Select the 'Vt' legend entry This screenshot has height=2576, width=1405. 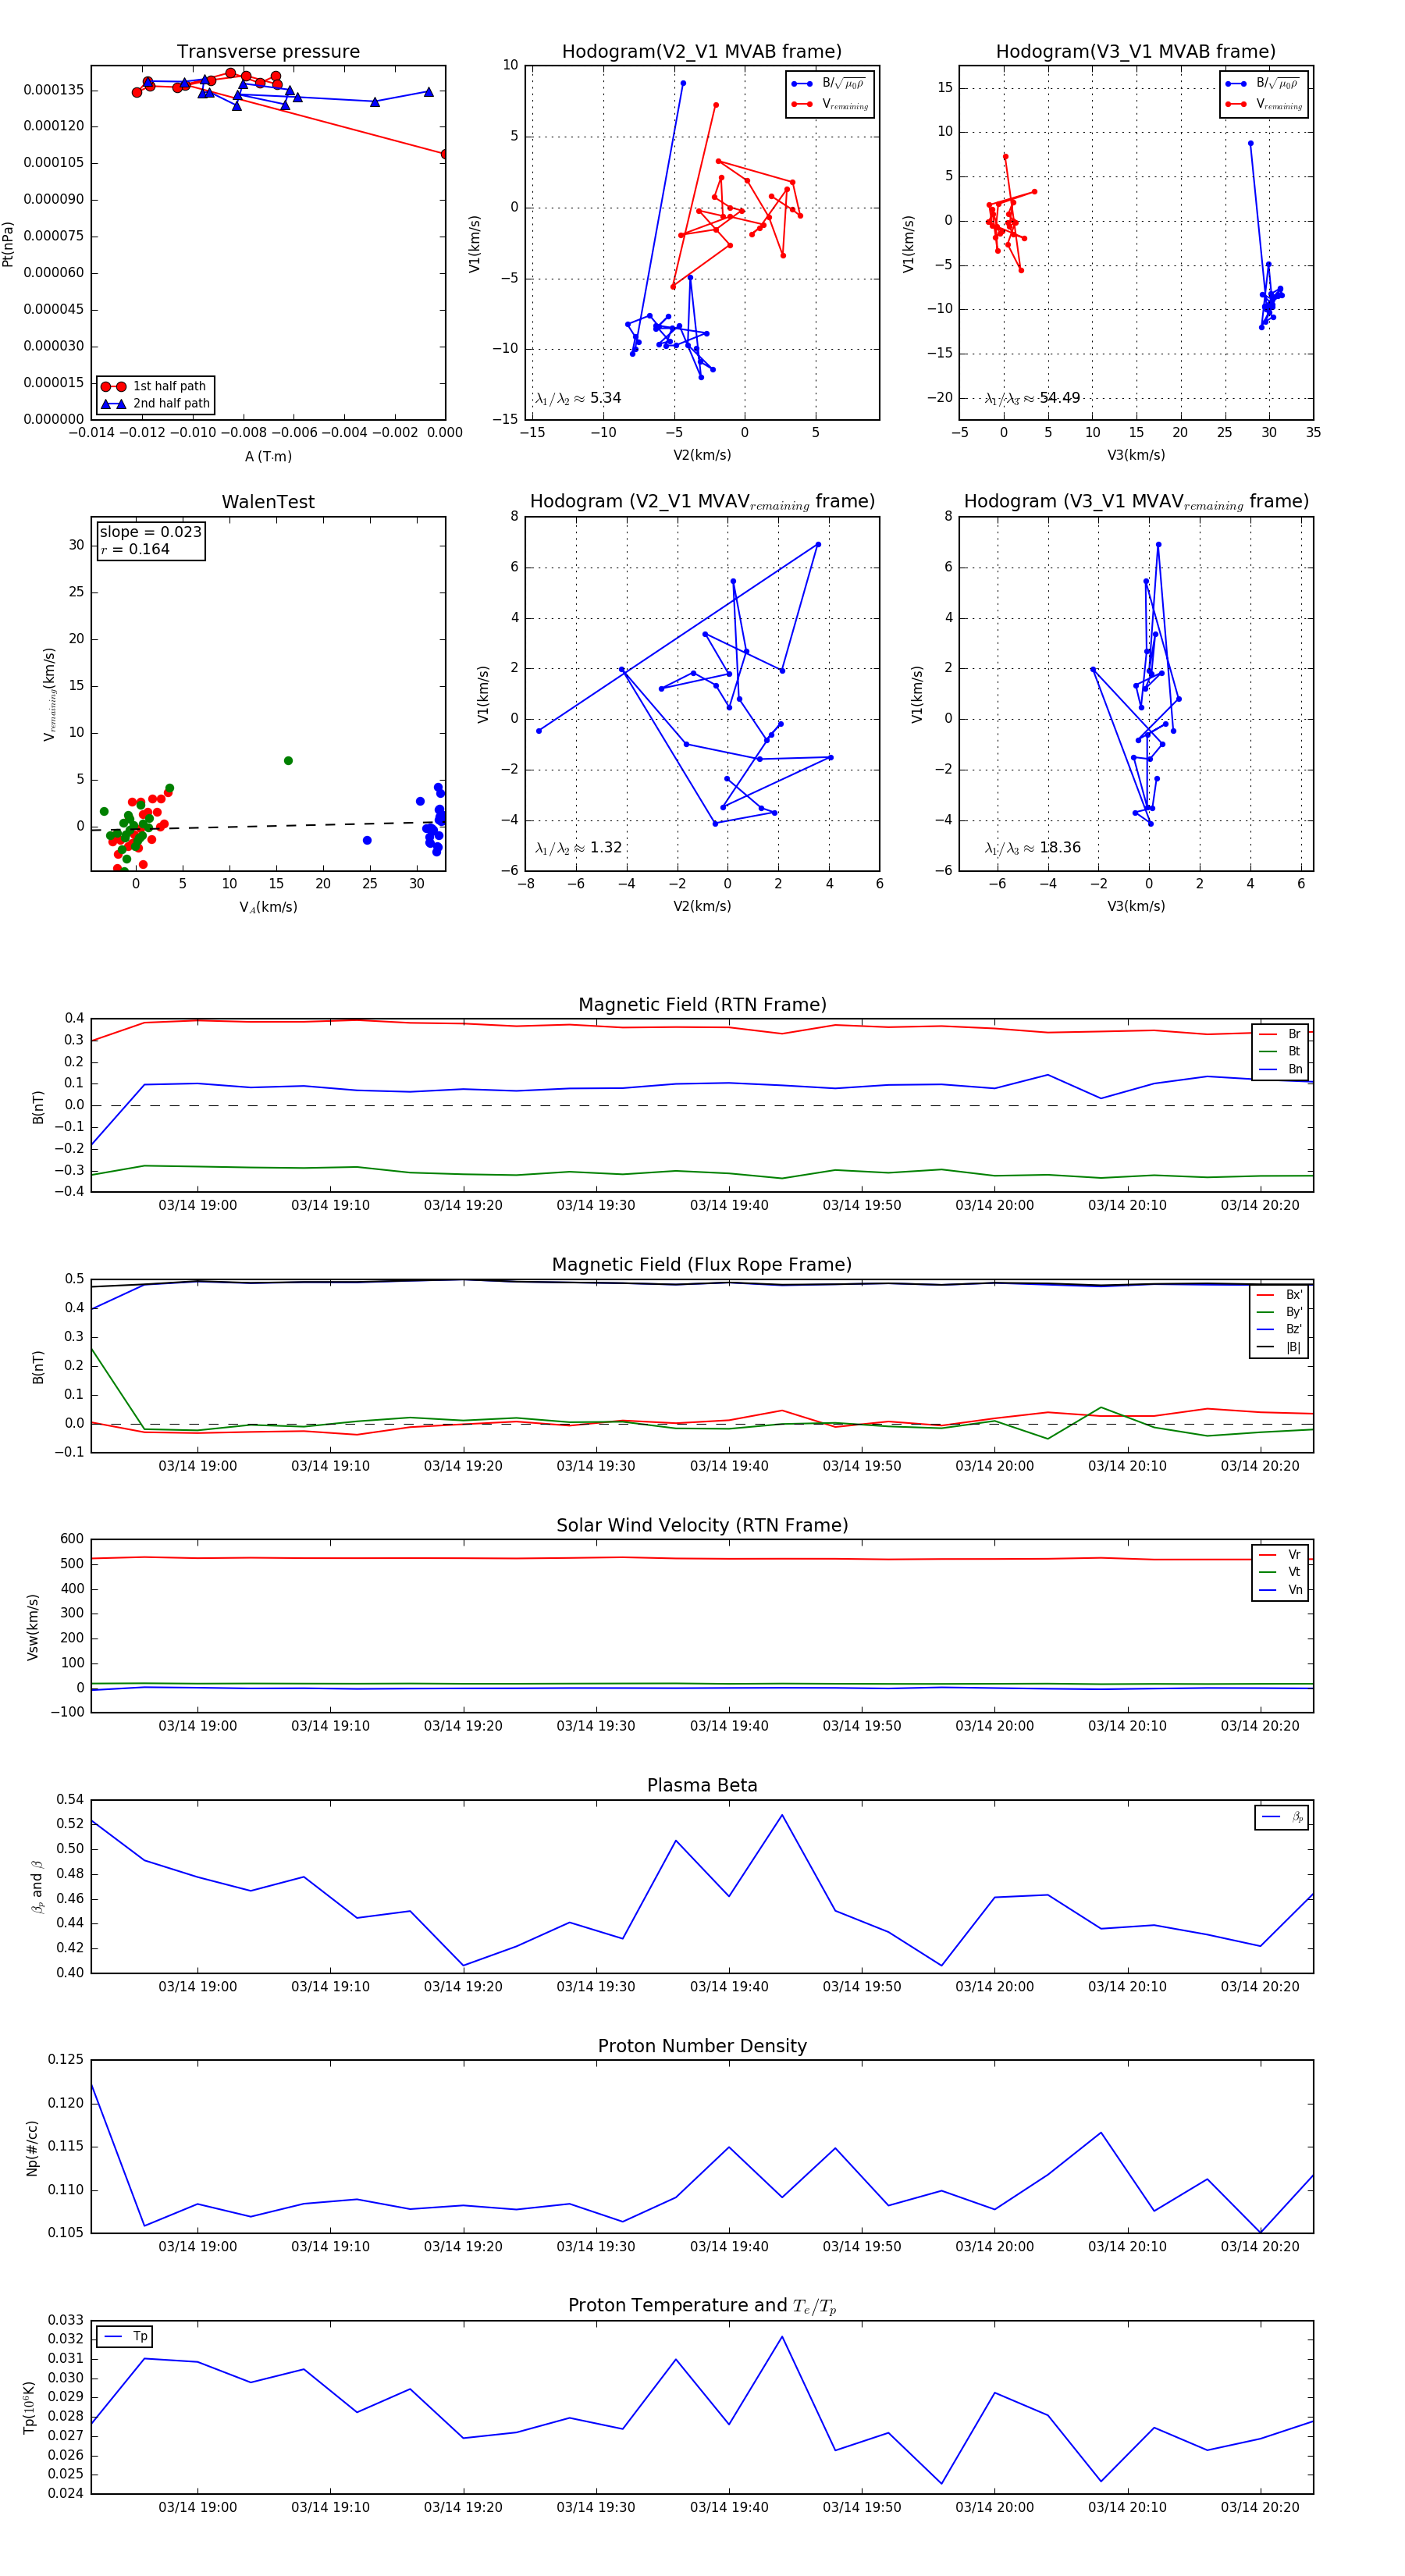[x=1281, y=1572]
